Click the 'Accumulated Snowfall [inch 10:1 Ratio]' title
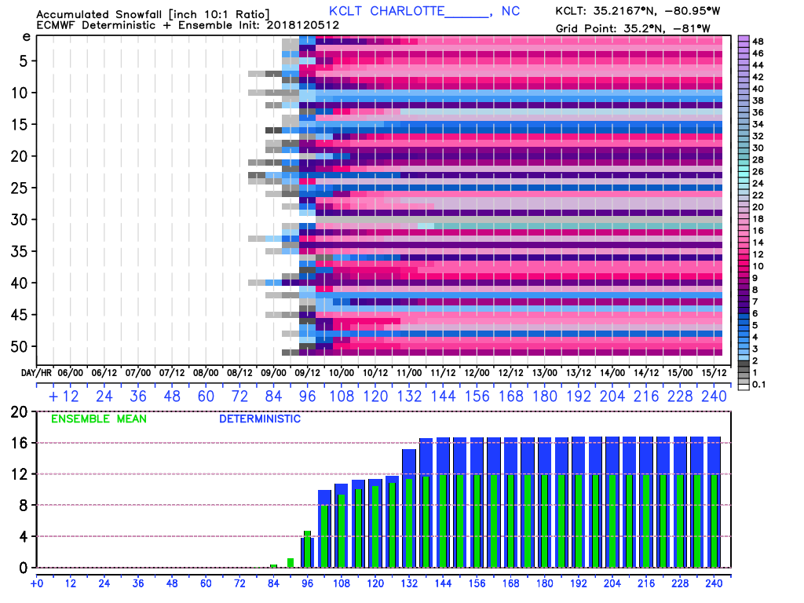 click(x=153, y=14)
